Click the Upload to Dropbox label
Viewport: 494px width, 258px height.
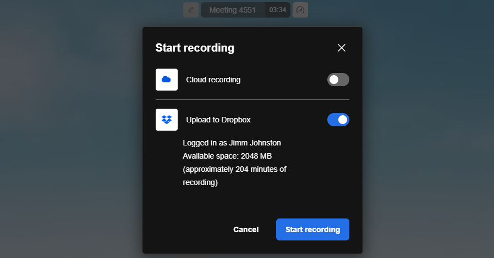pos(218,120)
